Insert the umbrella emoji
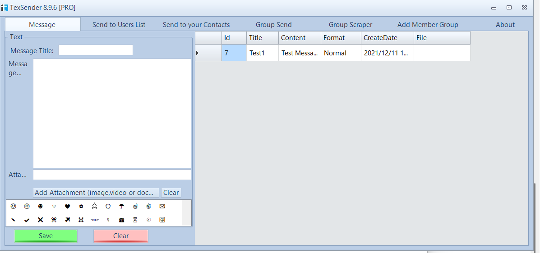 click(x=121, y=207)
